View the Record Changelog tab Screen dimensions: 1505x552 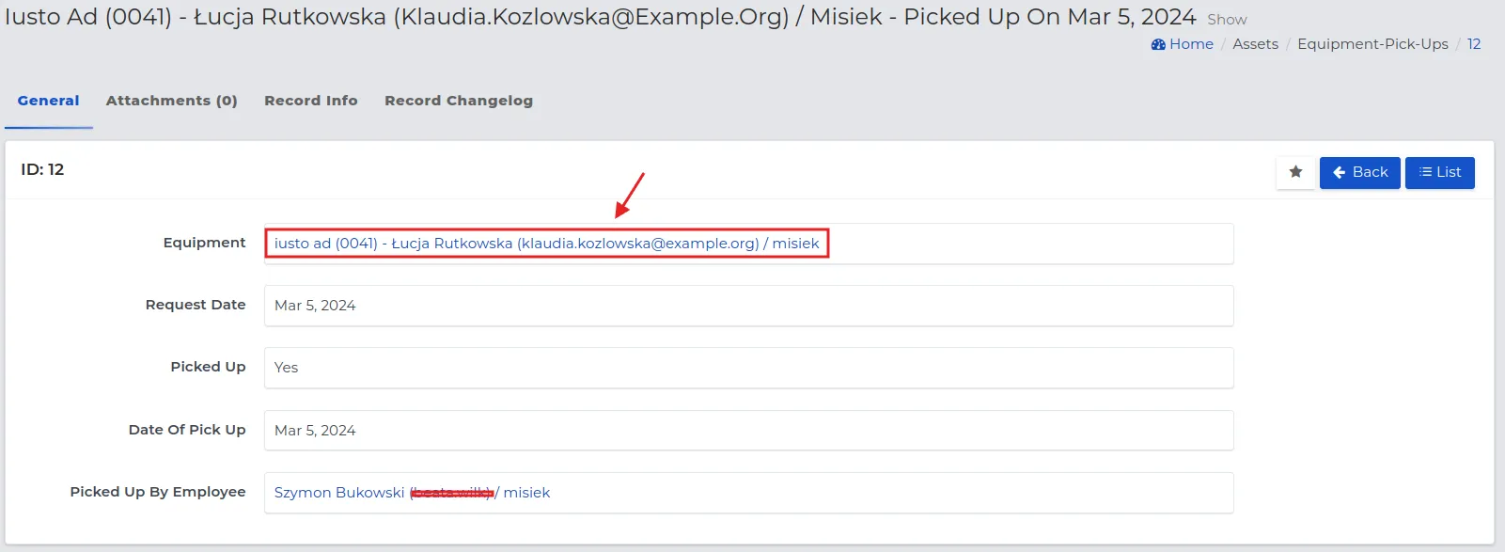[x=458, y=101]
